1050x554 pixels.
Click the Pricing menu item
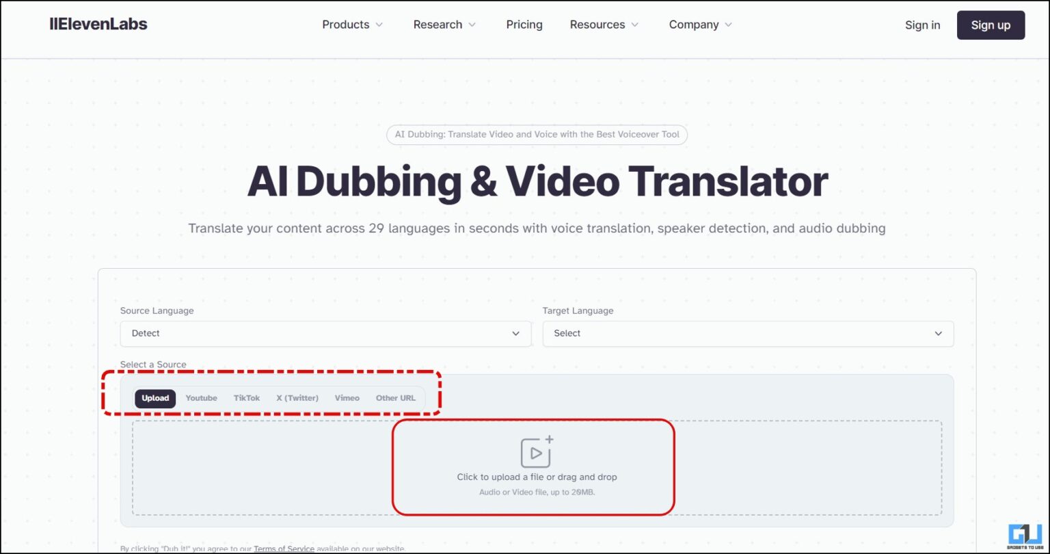(x=524, y=25)
